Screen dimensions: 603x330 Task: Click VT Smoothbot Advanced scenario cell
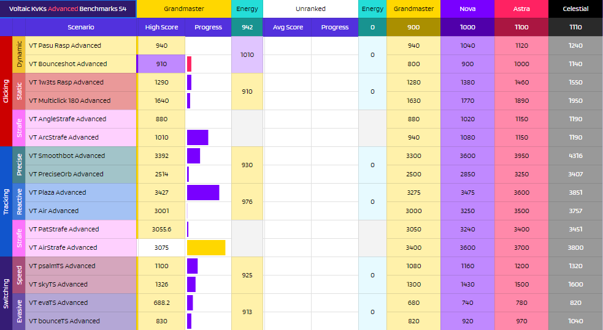pos(81,156)
